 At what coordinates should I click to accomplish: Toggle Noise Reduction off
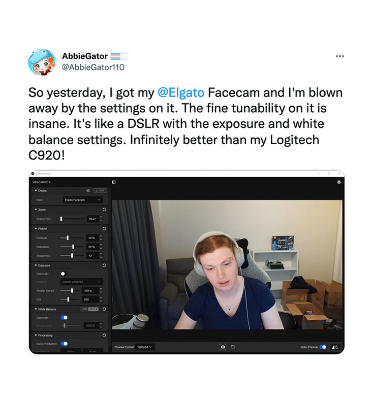(x=64, y=344)
